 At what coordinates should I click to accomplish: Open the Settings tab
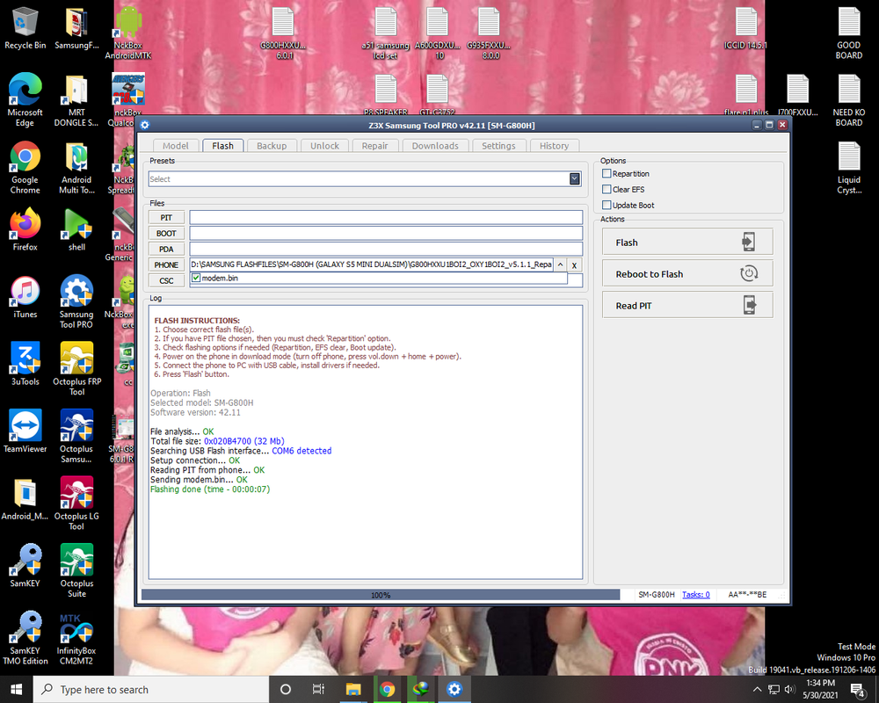pyautogui.click(x=498, y=146)
